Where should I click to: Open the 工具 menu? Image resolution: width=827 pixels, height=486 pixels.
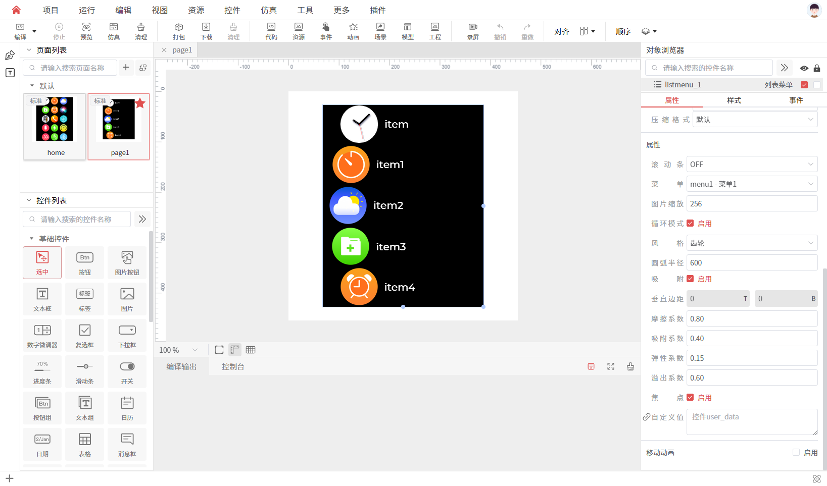[x=305, y=10]
